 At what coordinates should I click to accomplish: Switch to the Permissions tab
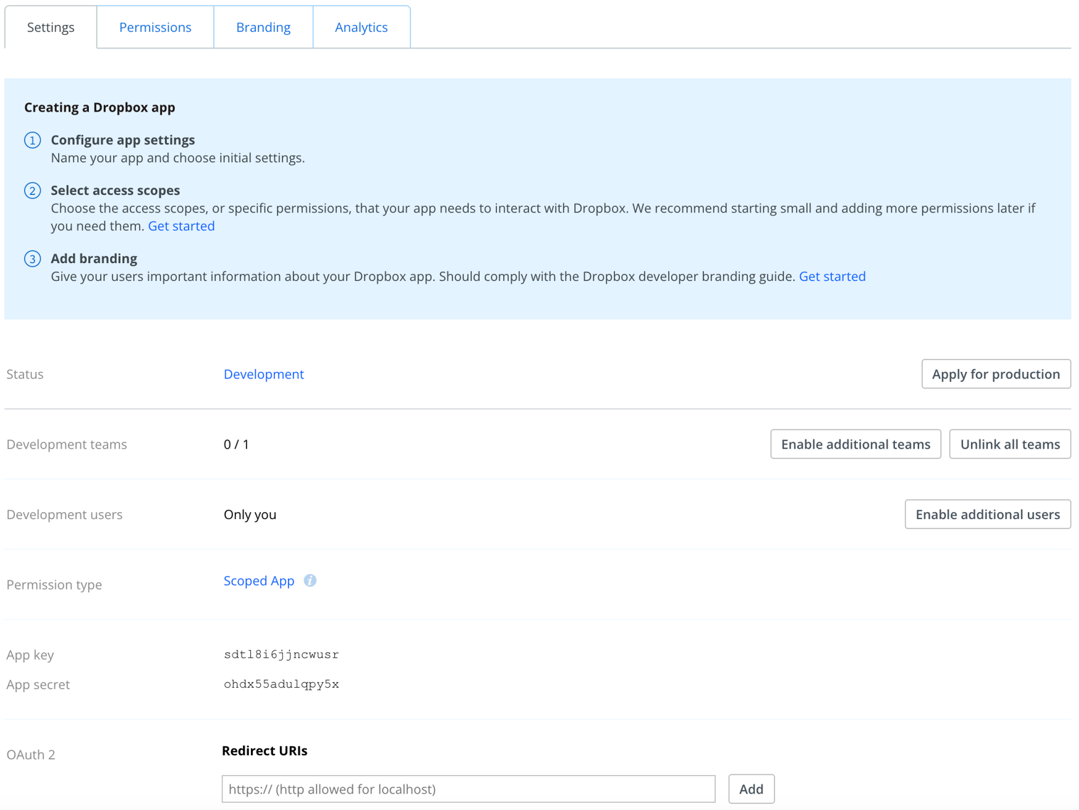click(155, 27)
